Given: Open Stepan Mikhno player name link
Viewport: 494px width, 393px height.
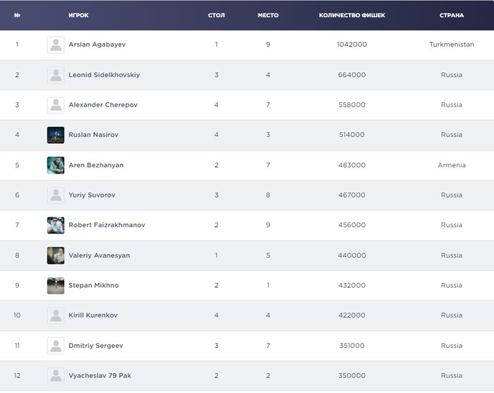Looking at the screenshot, I should coord(94,286).
